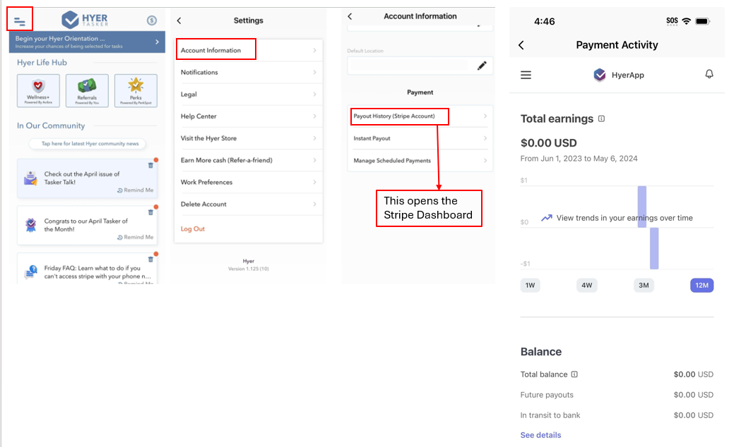734x447 pixels.
Task: Open the Notifications row chevron
Action: pyautogui.click(x=314, y=73)
